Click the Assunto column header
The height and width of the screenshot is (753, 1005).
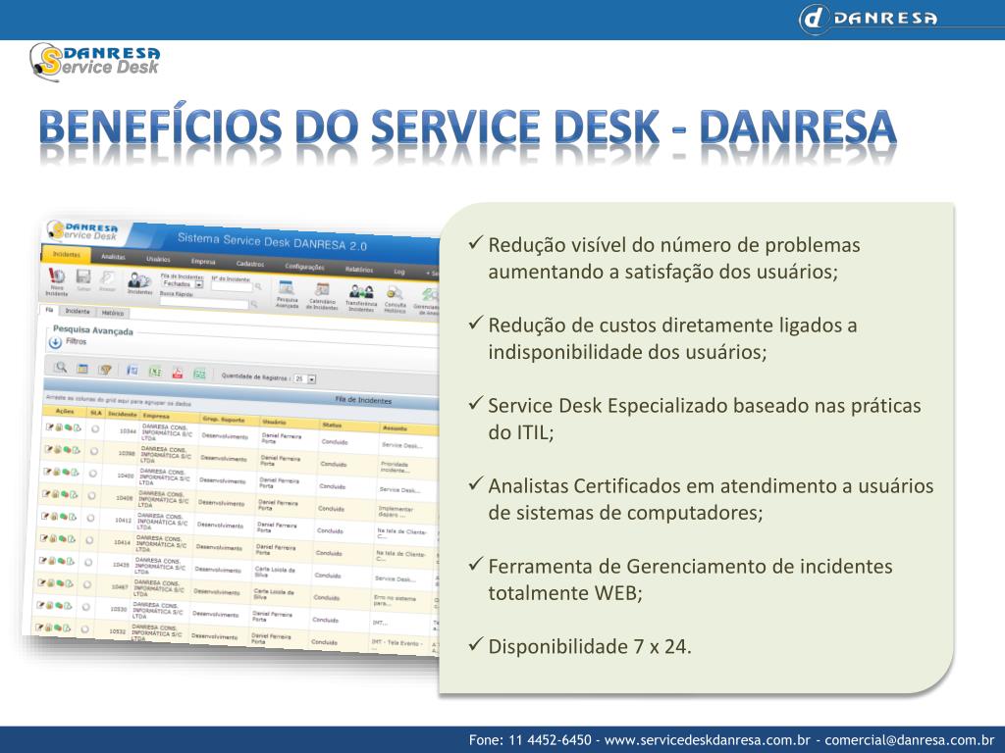(407, 428)
